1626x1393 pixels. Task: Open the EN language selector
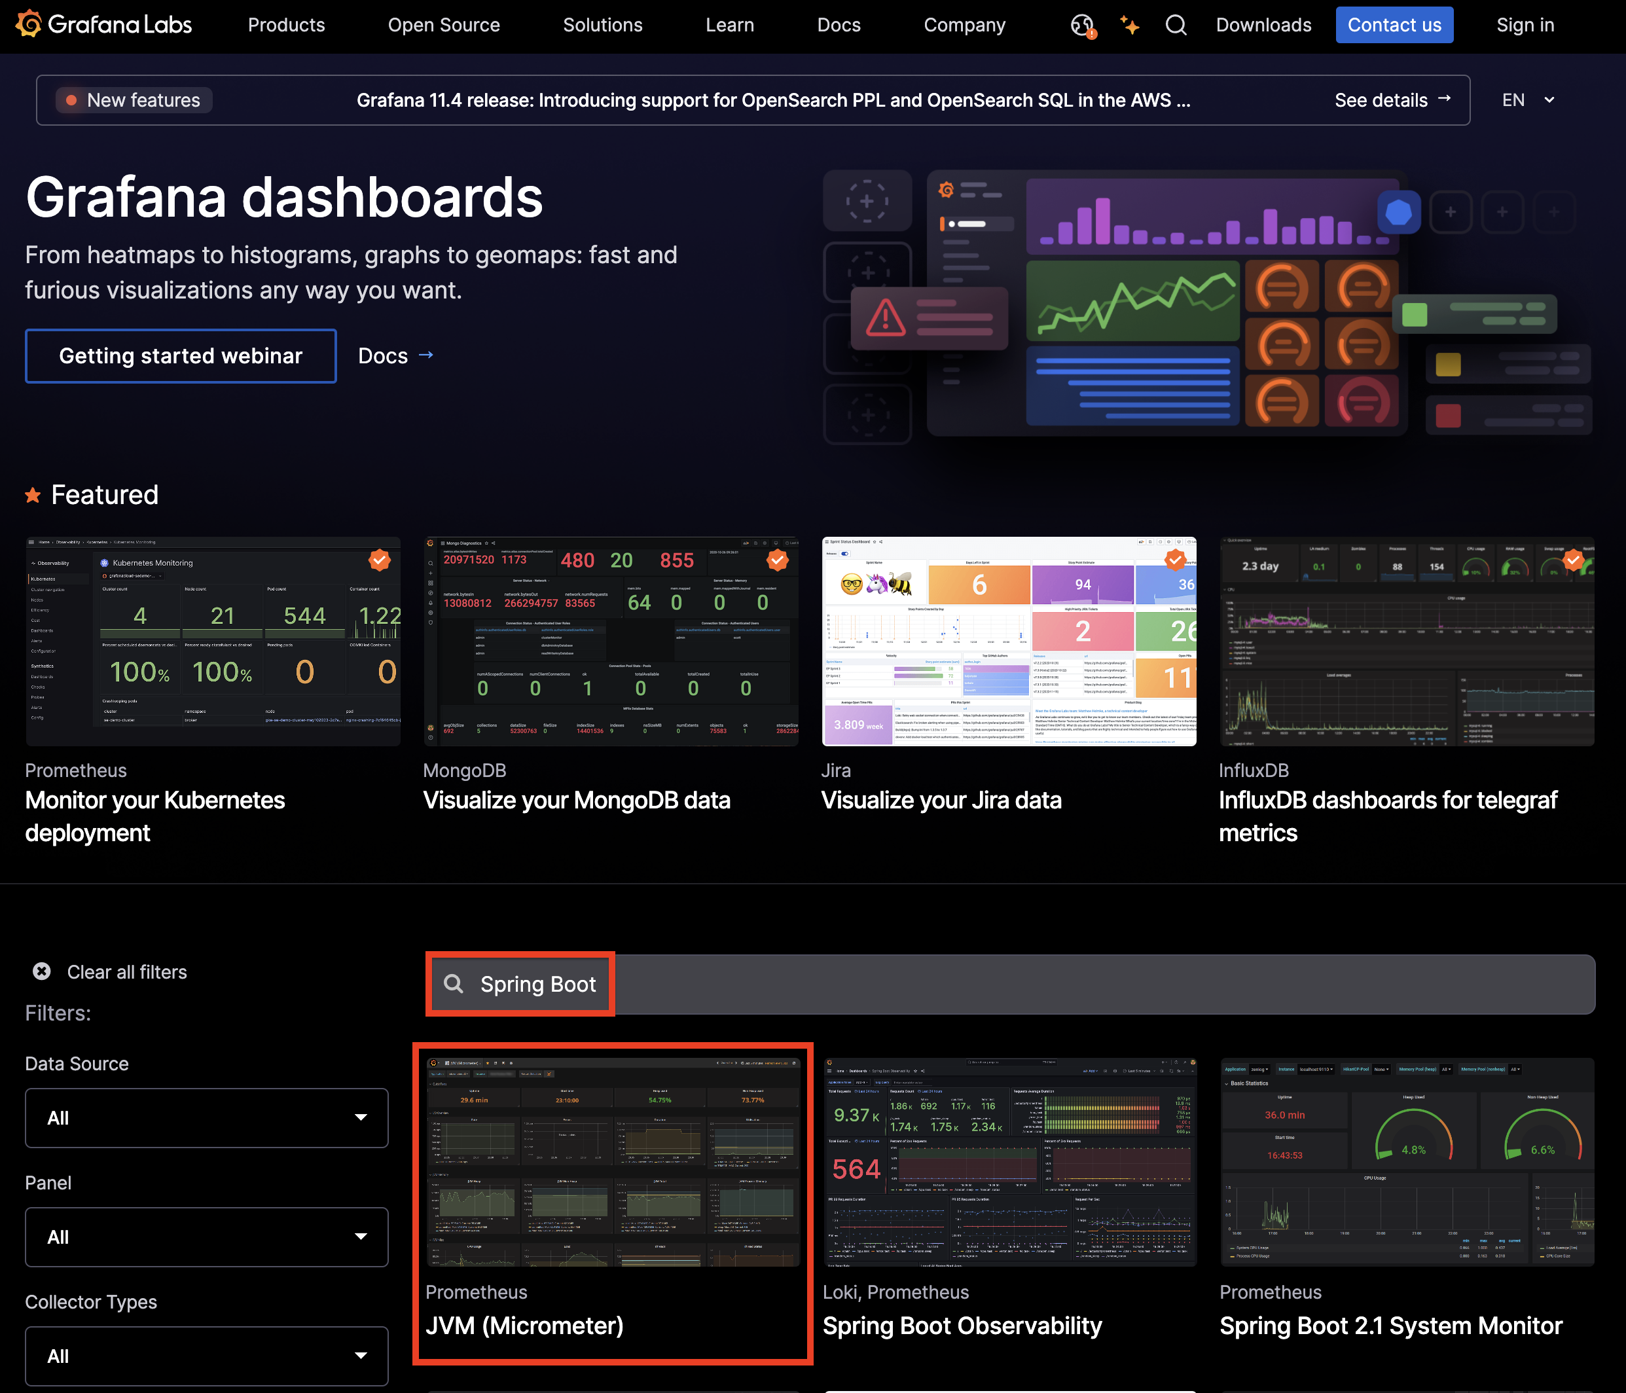[1527, 99]
